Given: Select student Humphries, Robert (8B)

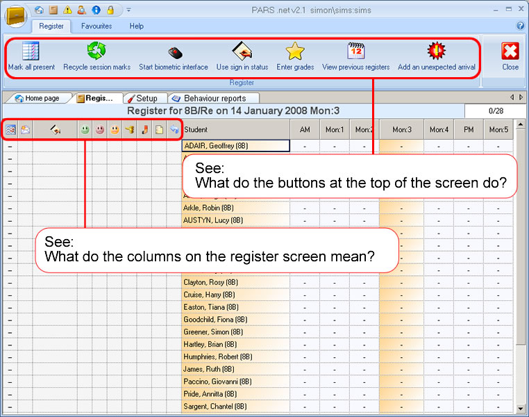Looking at the screenshot, I should 236,357.
